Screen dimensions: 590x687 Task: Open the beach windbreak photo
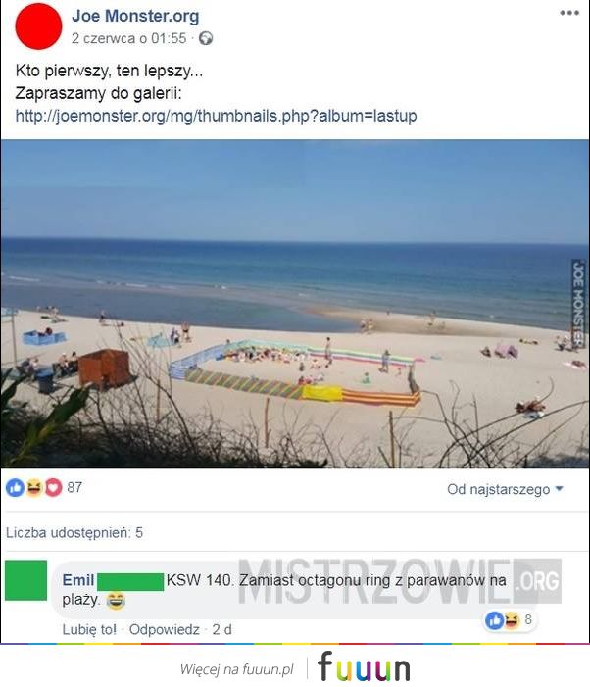(x=295, y=304)
